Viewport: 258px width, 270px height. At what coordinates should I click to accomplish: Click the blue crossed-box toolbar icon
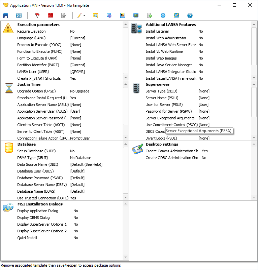pyautogui.click(x=19, y=15)
